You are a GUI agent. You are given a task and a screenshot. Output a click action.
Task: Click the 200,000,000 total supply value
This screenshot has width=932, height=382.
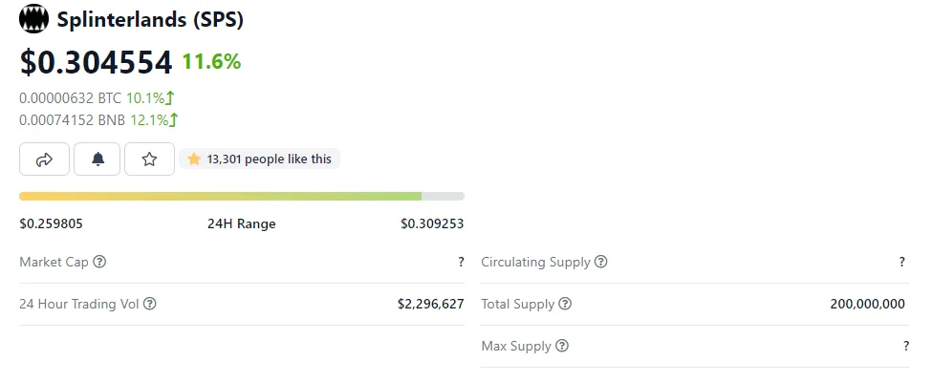click(868, 305)
